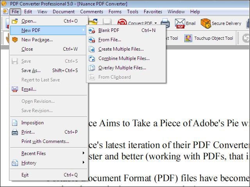This screenshot has width=250, height=187.
Task: Open the View menu
Action: pyautogui.click(x=43, y=12)
